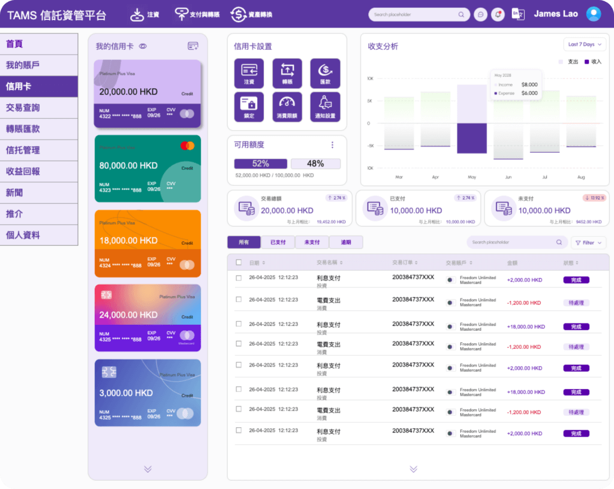Open the 轉賬 card transfer icon
Screen dimensions: 614x489
click(x=287, y=73)
